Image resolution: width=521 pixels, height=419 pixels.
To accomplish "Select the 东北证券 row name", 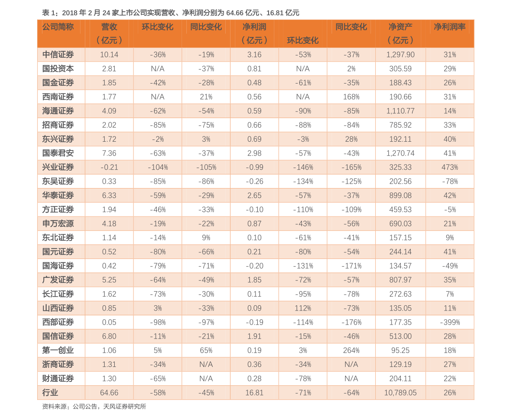I will pyautogui.click(x=58, y=237).
